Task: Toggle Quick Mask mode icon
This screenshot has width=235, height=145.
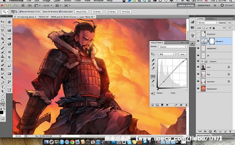Action: coord(2,119)
